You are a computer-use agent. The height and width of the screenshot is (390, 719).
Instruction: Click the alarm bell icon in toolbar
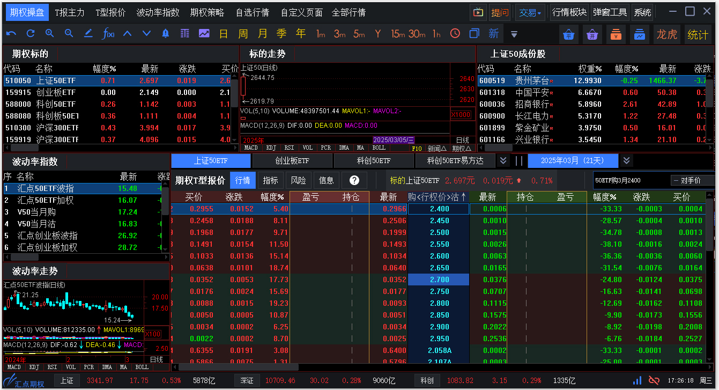pyautogui.click(x=166, y=33)
